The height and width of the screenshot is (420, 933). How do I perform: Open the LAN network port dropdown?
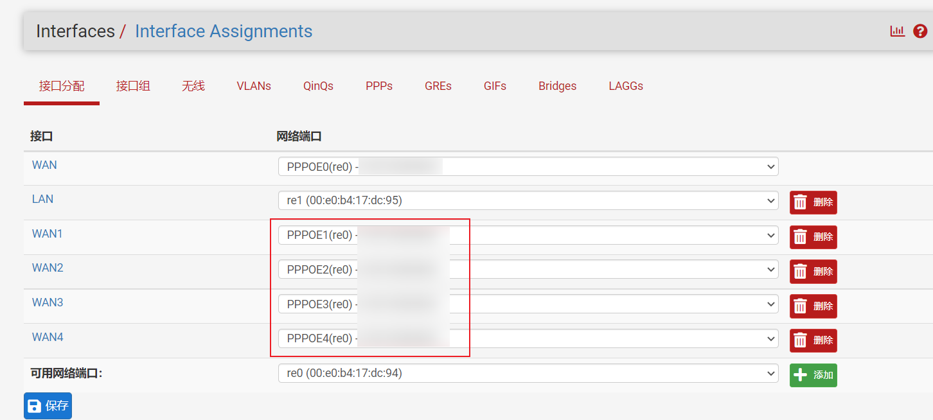coord(528,201)
